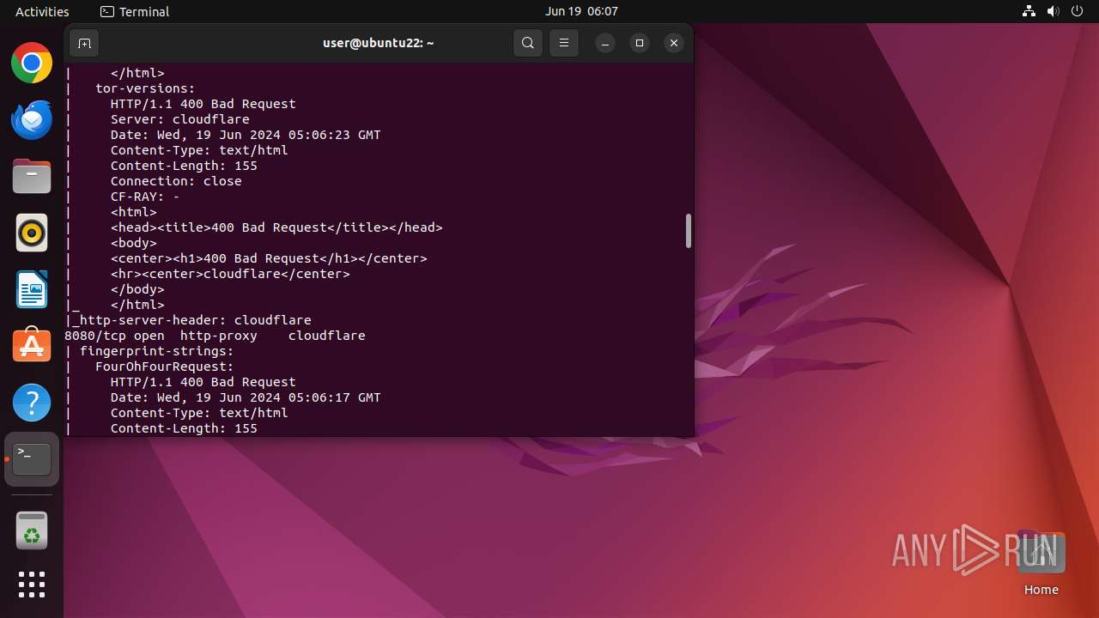Click the 'FourOhFourRequest:' line
The image size is (1099, 618).
pyautogui.click(x=165, y=367)
